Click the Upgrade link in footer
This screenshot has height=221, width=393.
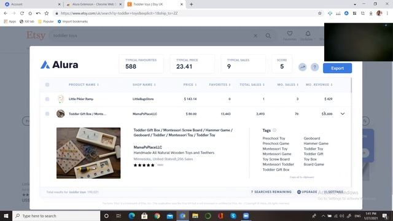point(307,192)
